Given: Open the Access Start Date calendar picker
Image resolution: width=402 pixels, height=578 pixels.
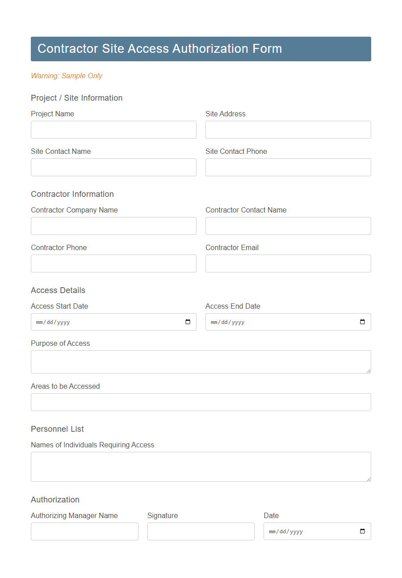Looking at the screenshot, I should pos(188,322).
